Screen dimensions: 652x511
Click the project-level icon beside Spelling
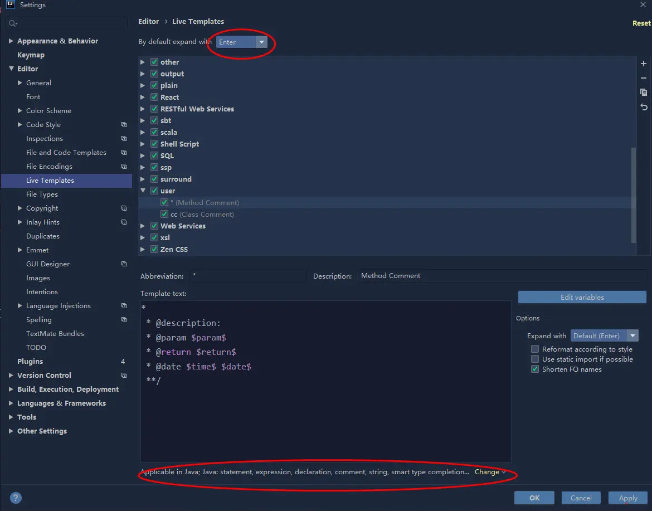[124, 320]
